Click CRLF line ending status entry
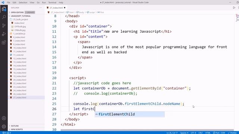Image resolution: width=239 pixels, height=134 pixels. coord(201,133)
